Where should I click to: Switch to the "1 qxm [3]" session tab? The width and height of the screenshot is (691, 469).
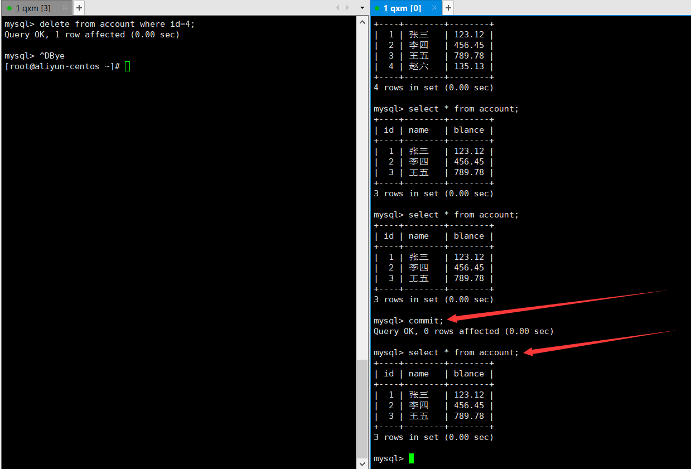tap(36, 8)
